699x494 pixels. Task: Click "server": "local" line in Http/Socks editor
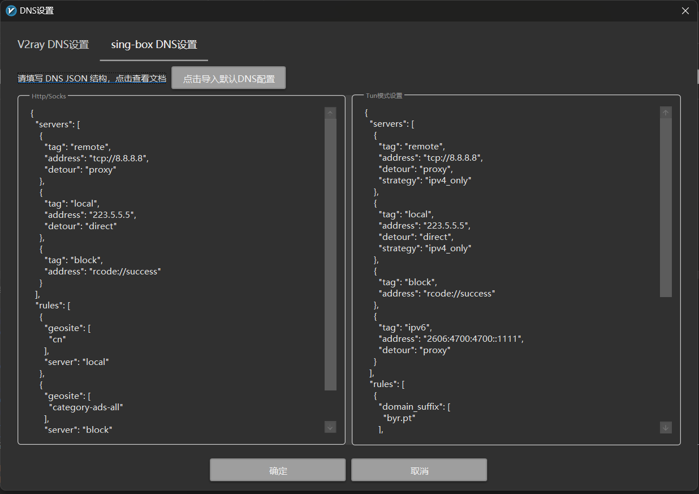76,362
